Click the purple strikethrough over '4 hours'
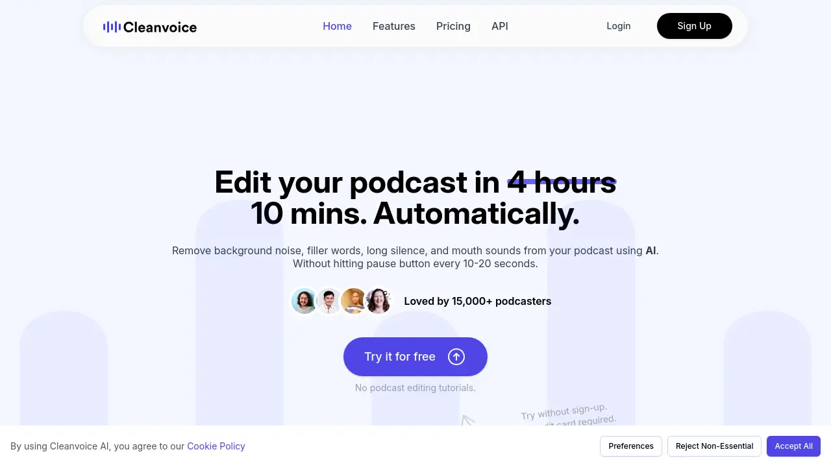This screenshot has height=467, width=831. (561, 182)
